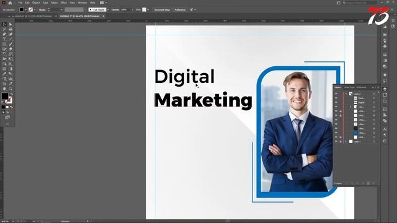Close the active Untitled document tab

[104, 16]
